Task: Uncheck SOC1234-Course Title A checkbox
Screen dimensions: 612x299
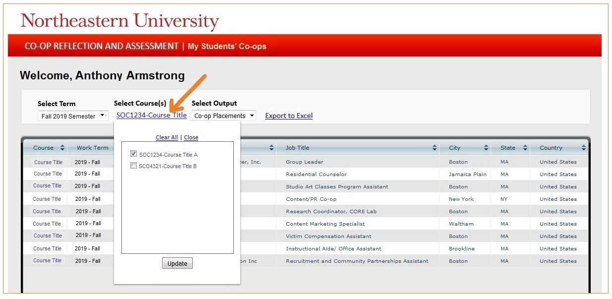Action: [133, 154]
